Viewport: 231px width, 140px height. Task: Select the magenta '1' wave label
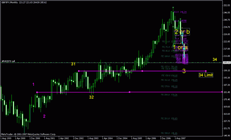(33, 84)
